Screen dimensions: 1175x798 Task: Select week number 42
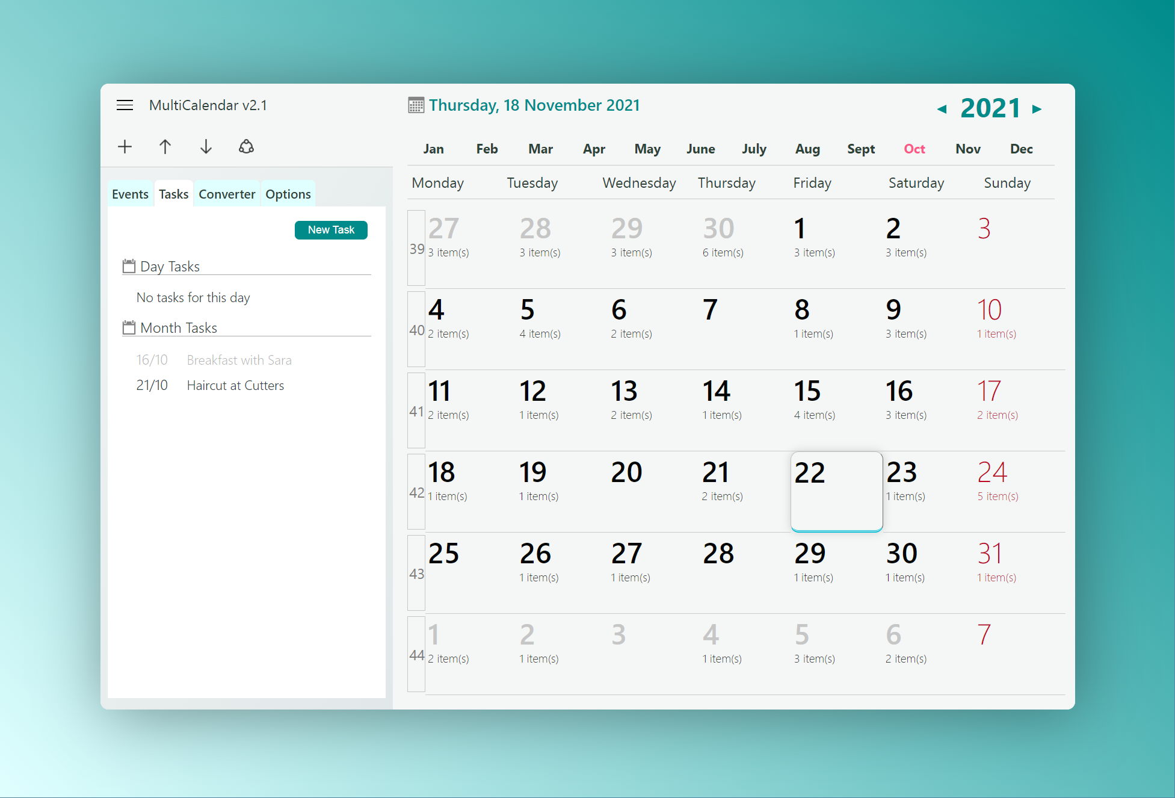(x=416, y=492)
